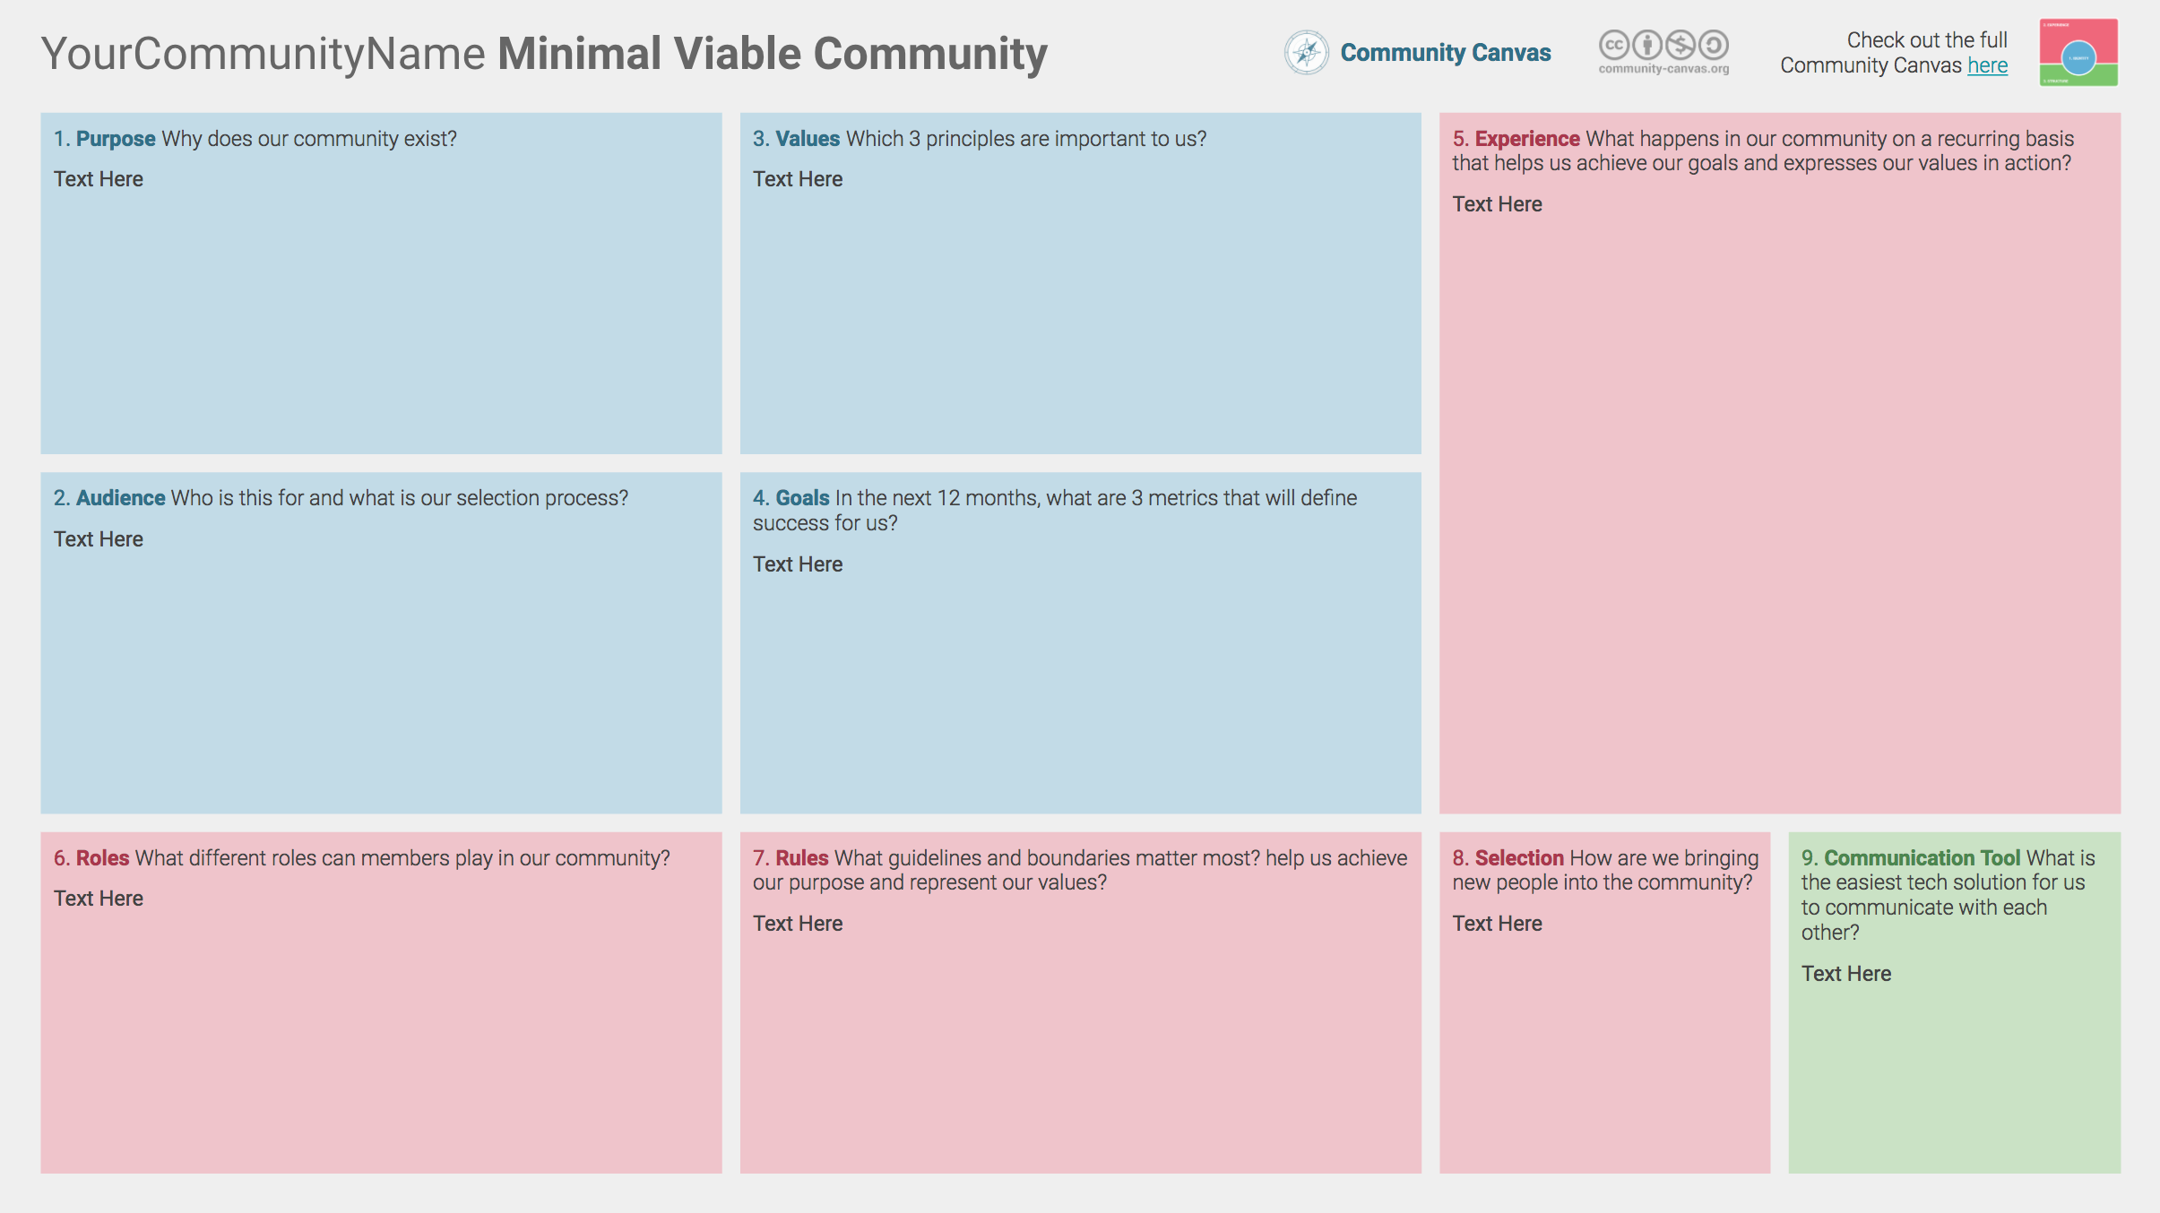The width and height of the screenshot is (2160, 1213).
Task: Click the 'Community Canvas' brand title
Action: click(1445, 53)
